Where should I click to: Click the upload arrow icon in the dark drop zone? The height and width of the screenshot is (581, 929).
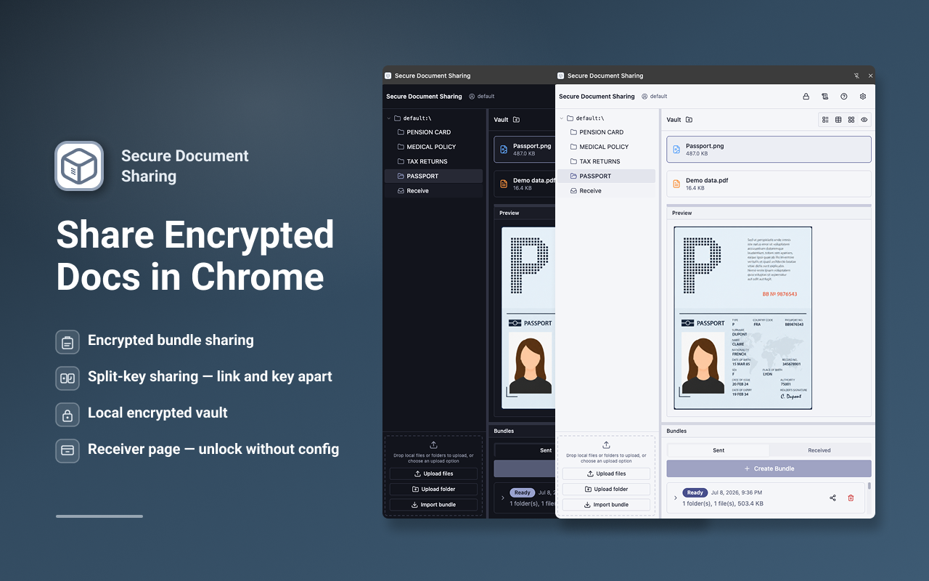point(433,445)
